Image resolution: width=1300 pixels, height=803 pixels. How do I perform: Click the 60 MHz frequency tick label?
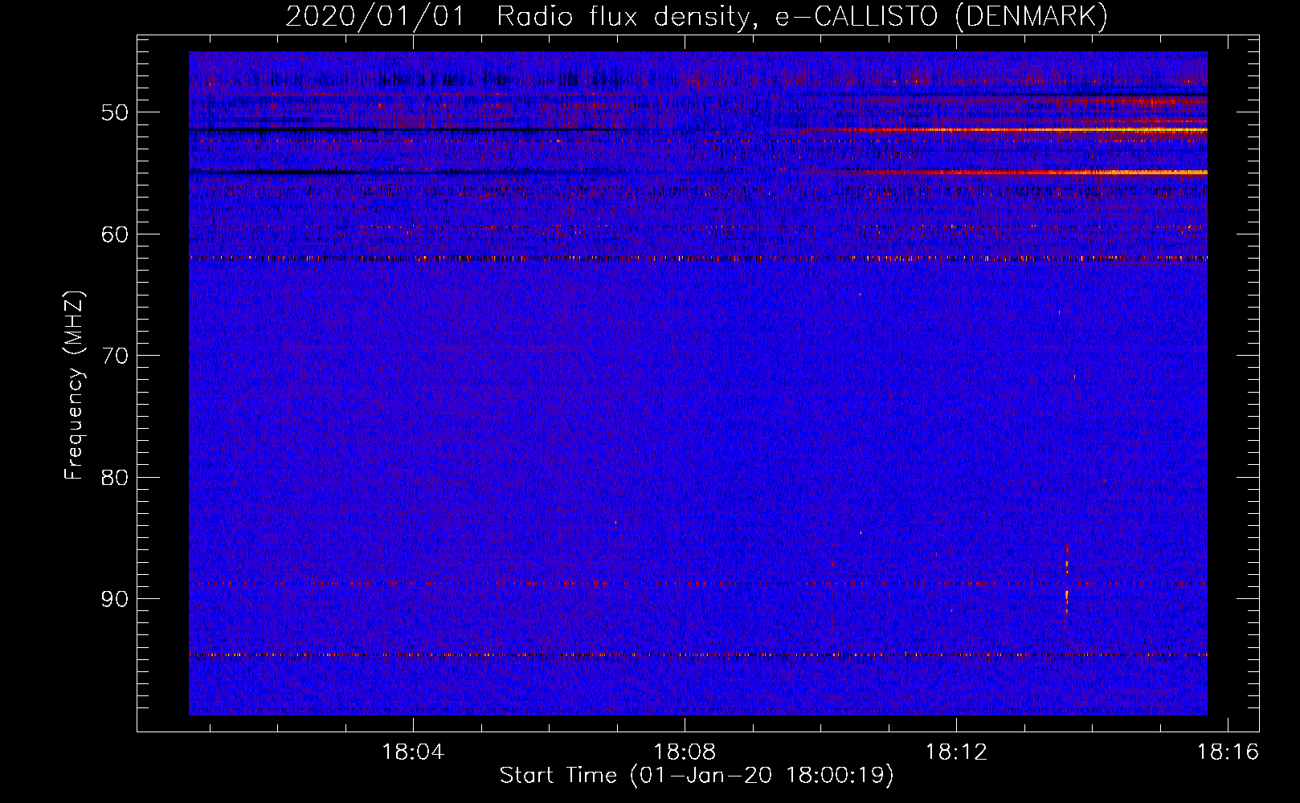114,234
